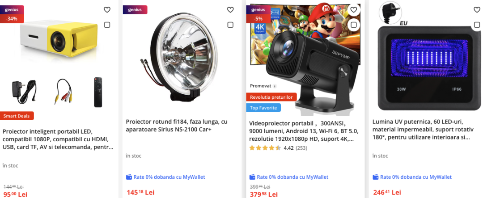Click Smart Deals badge
The image size is (483, 198).
point(17,116)
